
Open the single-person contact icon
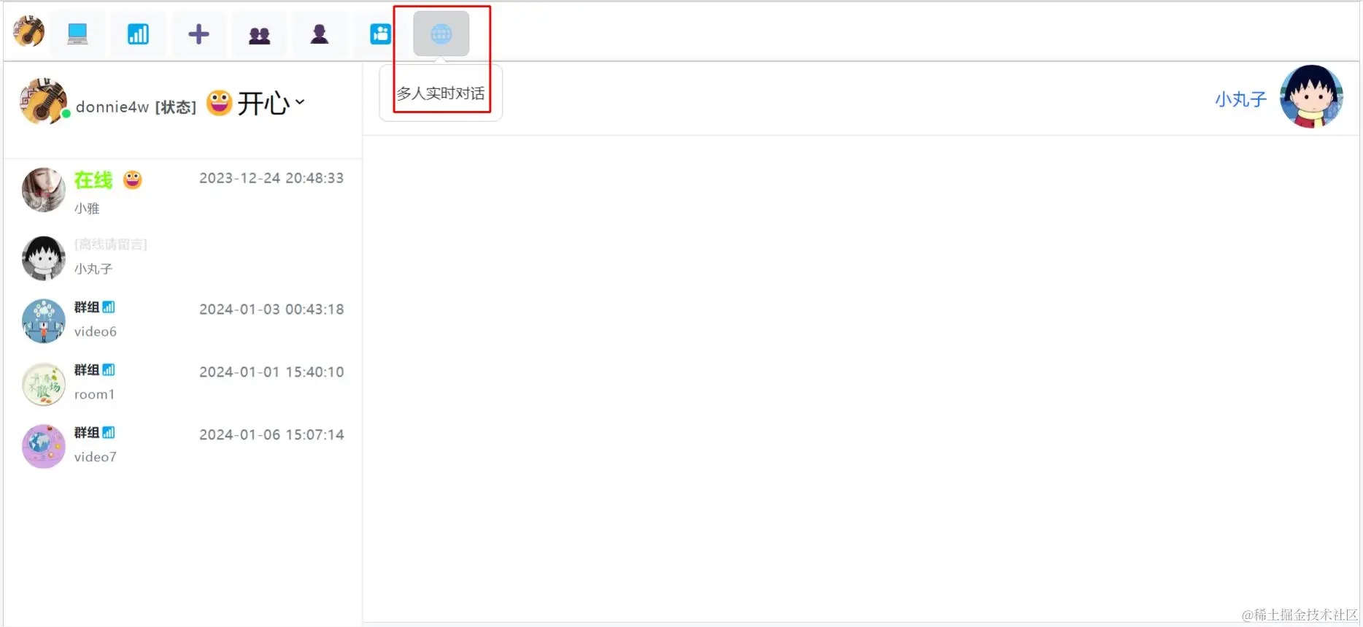(x=320, y=34)
